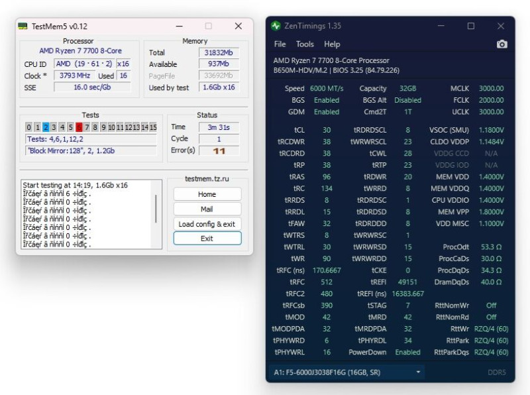Click the tWR value 90
The height and width of the screenshot is (395, 530).
327,258
